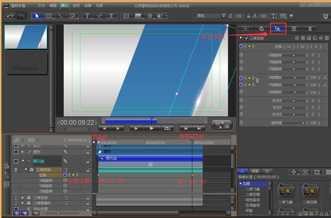Open the 共享 menu

point(99,6)
